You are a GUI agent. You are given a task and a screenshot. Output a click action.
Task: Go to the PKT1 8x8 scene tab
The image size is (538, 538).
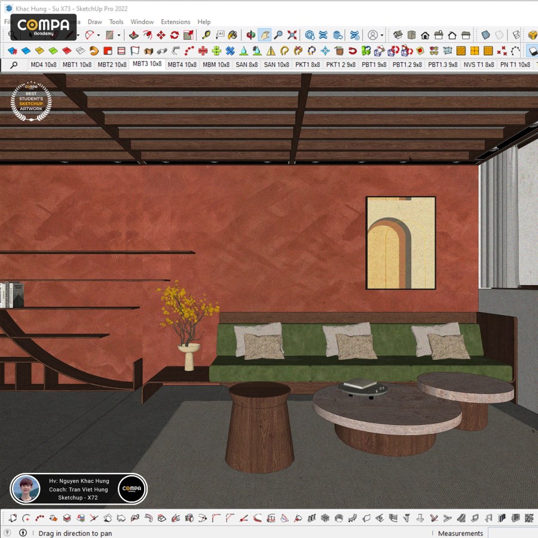pyautogui.click(x=307, y=65)
